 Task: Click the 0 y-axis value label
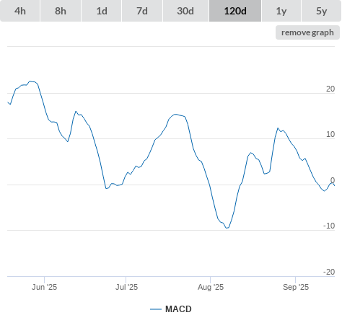click(x=333, y=180)
